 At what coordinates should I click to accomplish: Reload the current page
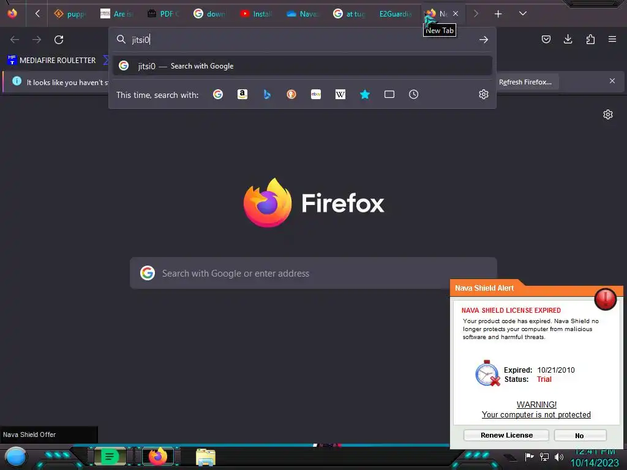[x=59, y=40]
